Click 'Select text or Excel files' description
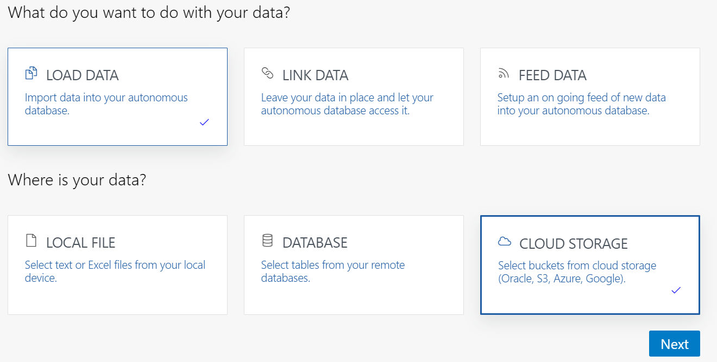Viewport: 717px width, 362px height. [115, 271]
